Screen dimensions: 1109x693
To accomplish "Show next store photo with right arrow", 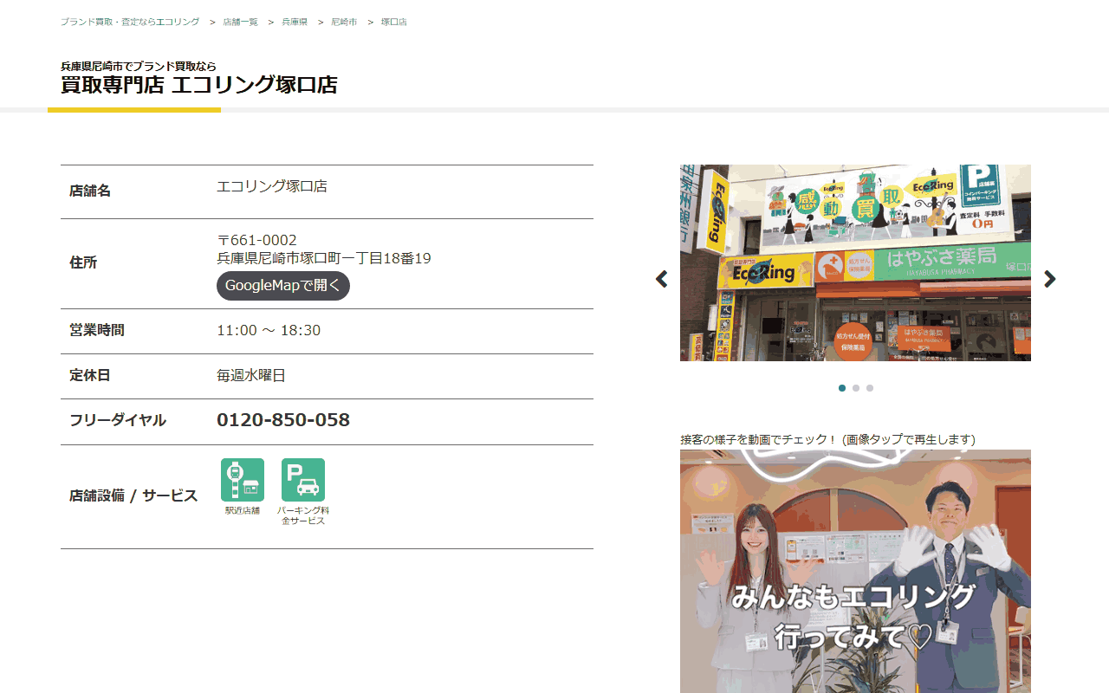I will click(1050, 279).
